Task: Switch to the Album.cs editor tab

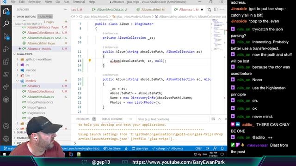Action: click(188, 9)
